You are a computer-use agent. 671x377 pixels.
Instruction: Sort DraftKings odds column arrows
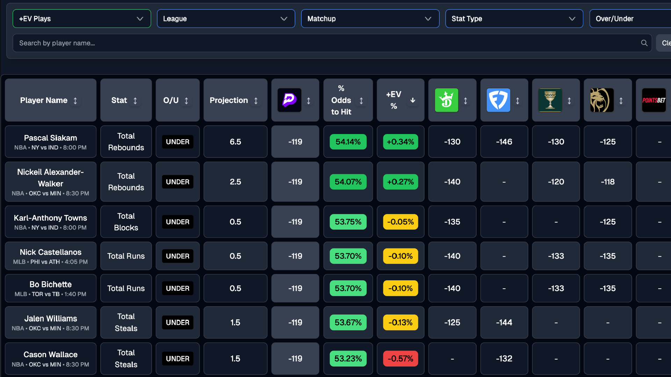[x=466, y=101]
